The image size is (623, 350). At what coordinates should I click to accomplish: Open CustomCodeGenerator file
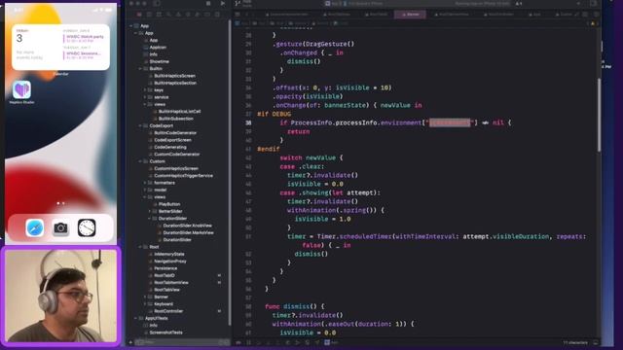tap(176, 155)
